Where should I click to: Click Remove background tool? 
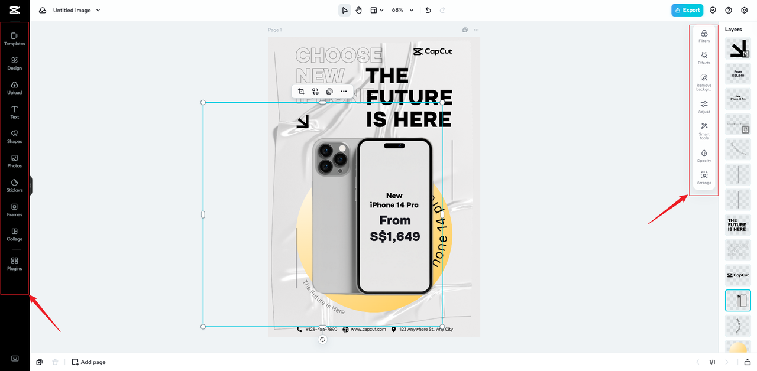[x=704, y=82]
